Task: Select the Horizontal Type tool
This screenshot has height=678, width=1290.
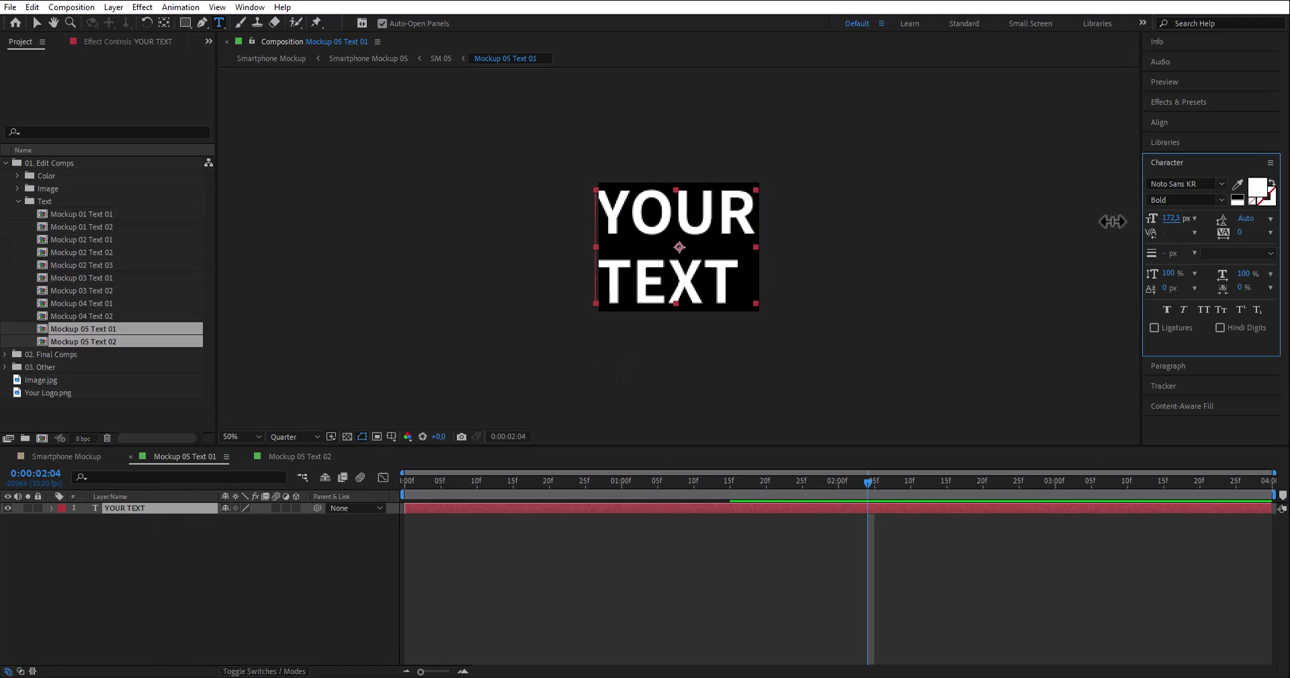Action: (219, 23)
